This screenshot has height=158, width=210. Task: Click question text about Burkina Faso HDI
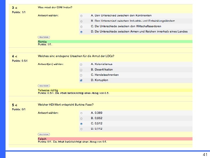(66, 105)
